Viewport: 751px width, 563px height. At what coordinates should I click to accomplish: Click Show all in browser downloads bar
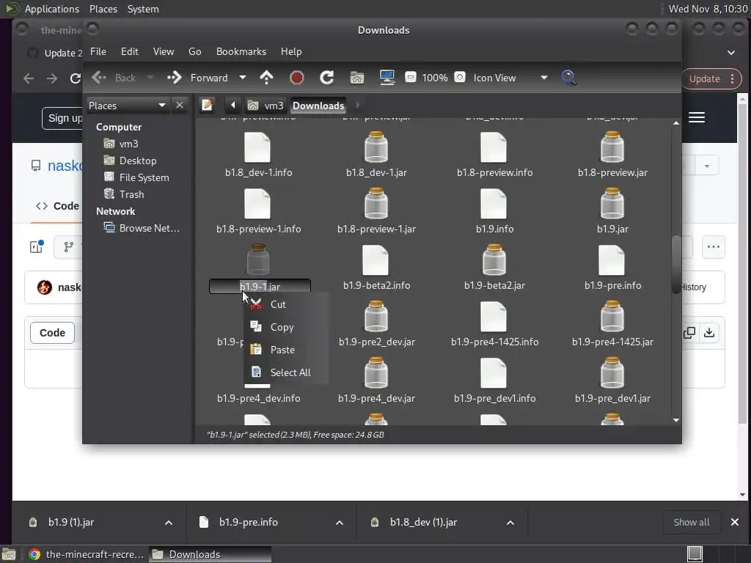click(691, 522)
